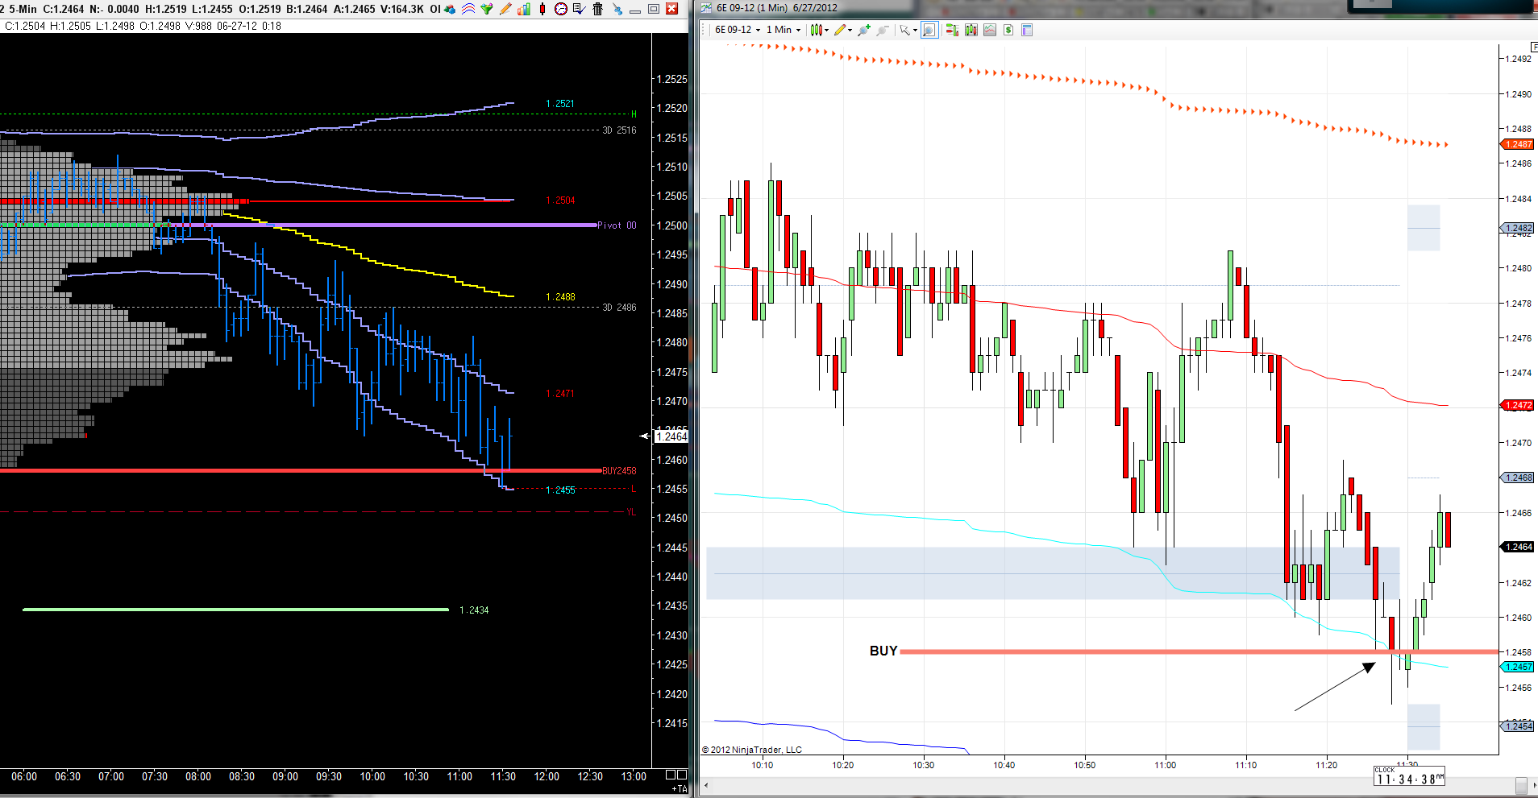Expand the cursor type dropdown arrow

pos(916,31)
